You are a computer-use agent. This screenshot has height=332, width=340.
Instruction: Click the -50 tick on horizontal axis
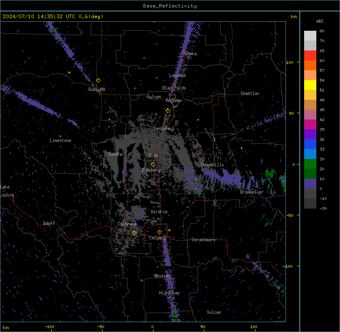tap(101, 326)
